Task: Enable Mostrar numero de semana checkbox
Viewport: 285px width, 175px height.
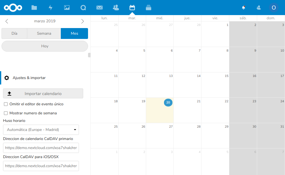Action: point(6,113)
